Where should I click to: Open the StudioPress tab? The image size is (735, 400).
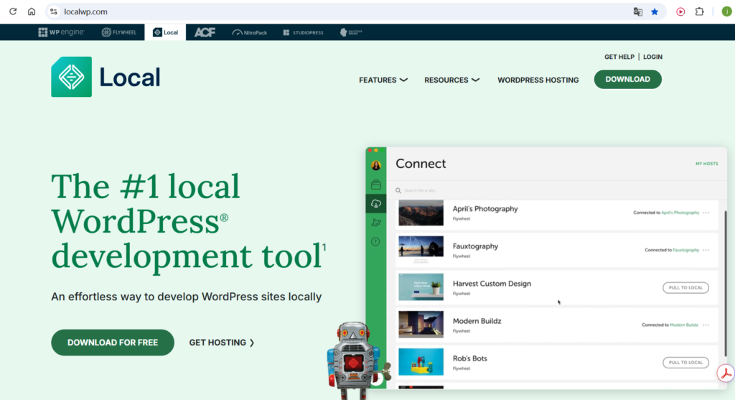click(304, 32)
